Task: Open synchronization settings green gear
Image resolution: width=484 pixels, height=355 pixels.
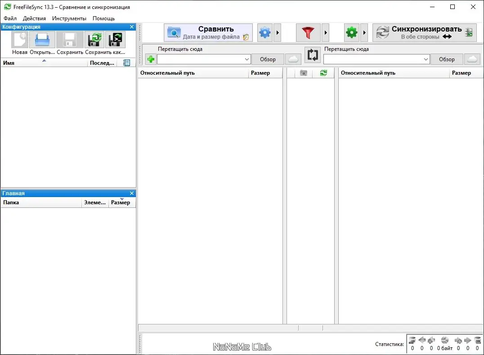Action: point(352,32)
